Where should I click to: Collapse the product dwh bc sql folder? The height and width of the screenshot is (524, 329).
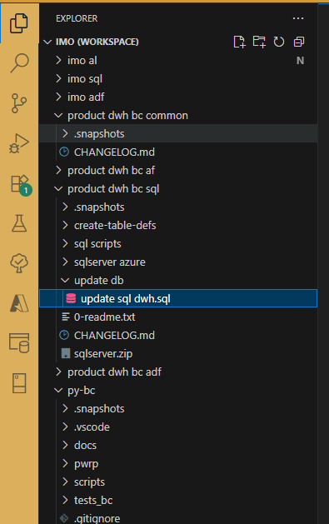click(x=58, y=188)
